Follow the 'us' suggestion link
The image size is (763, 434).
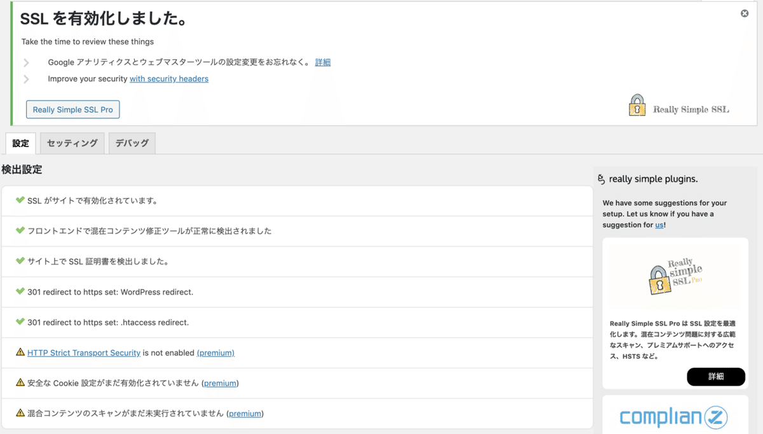tap(659, 225)
